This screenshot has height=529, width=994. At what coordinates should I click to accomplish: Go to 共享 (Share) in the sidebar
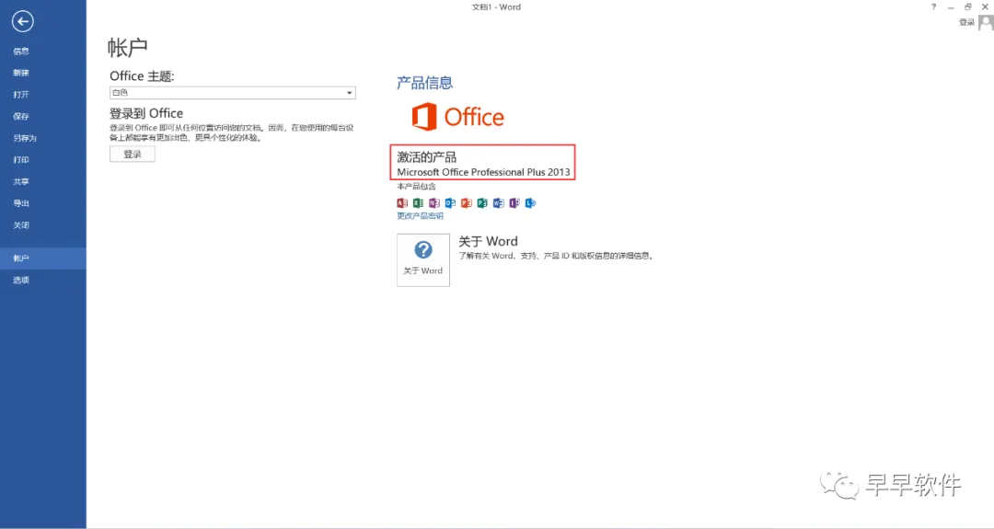click(x=43, y=182)
